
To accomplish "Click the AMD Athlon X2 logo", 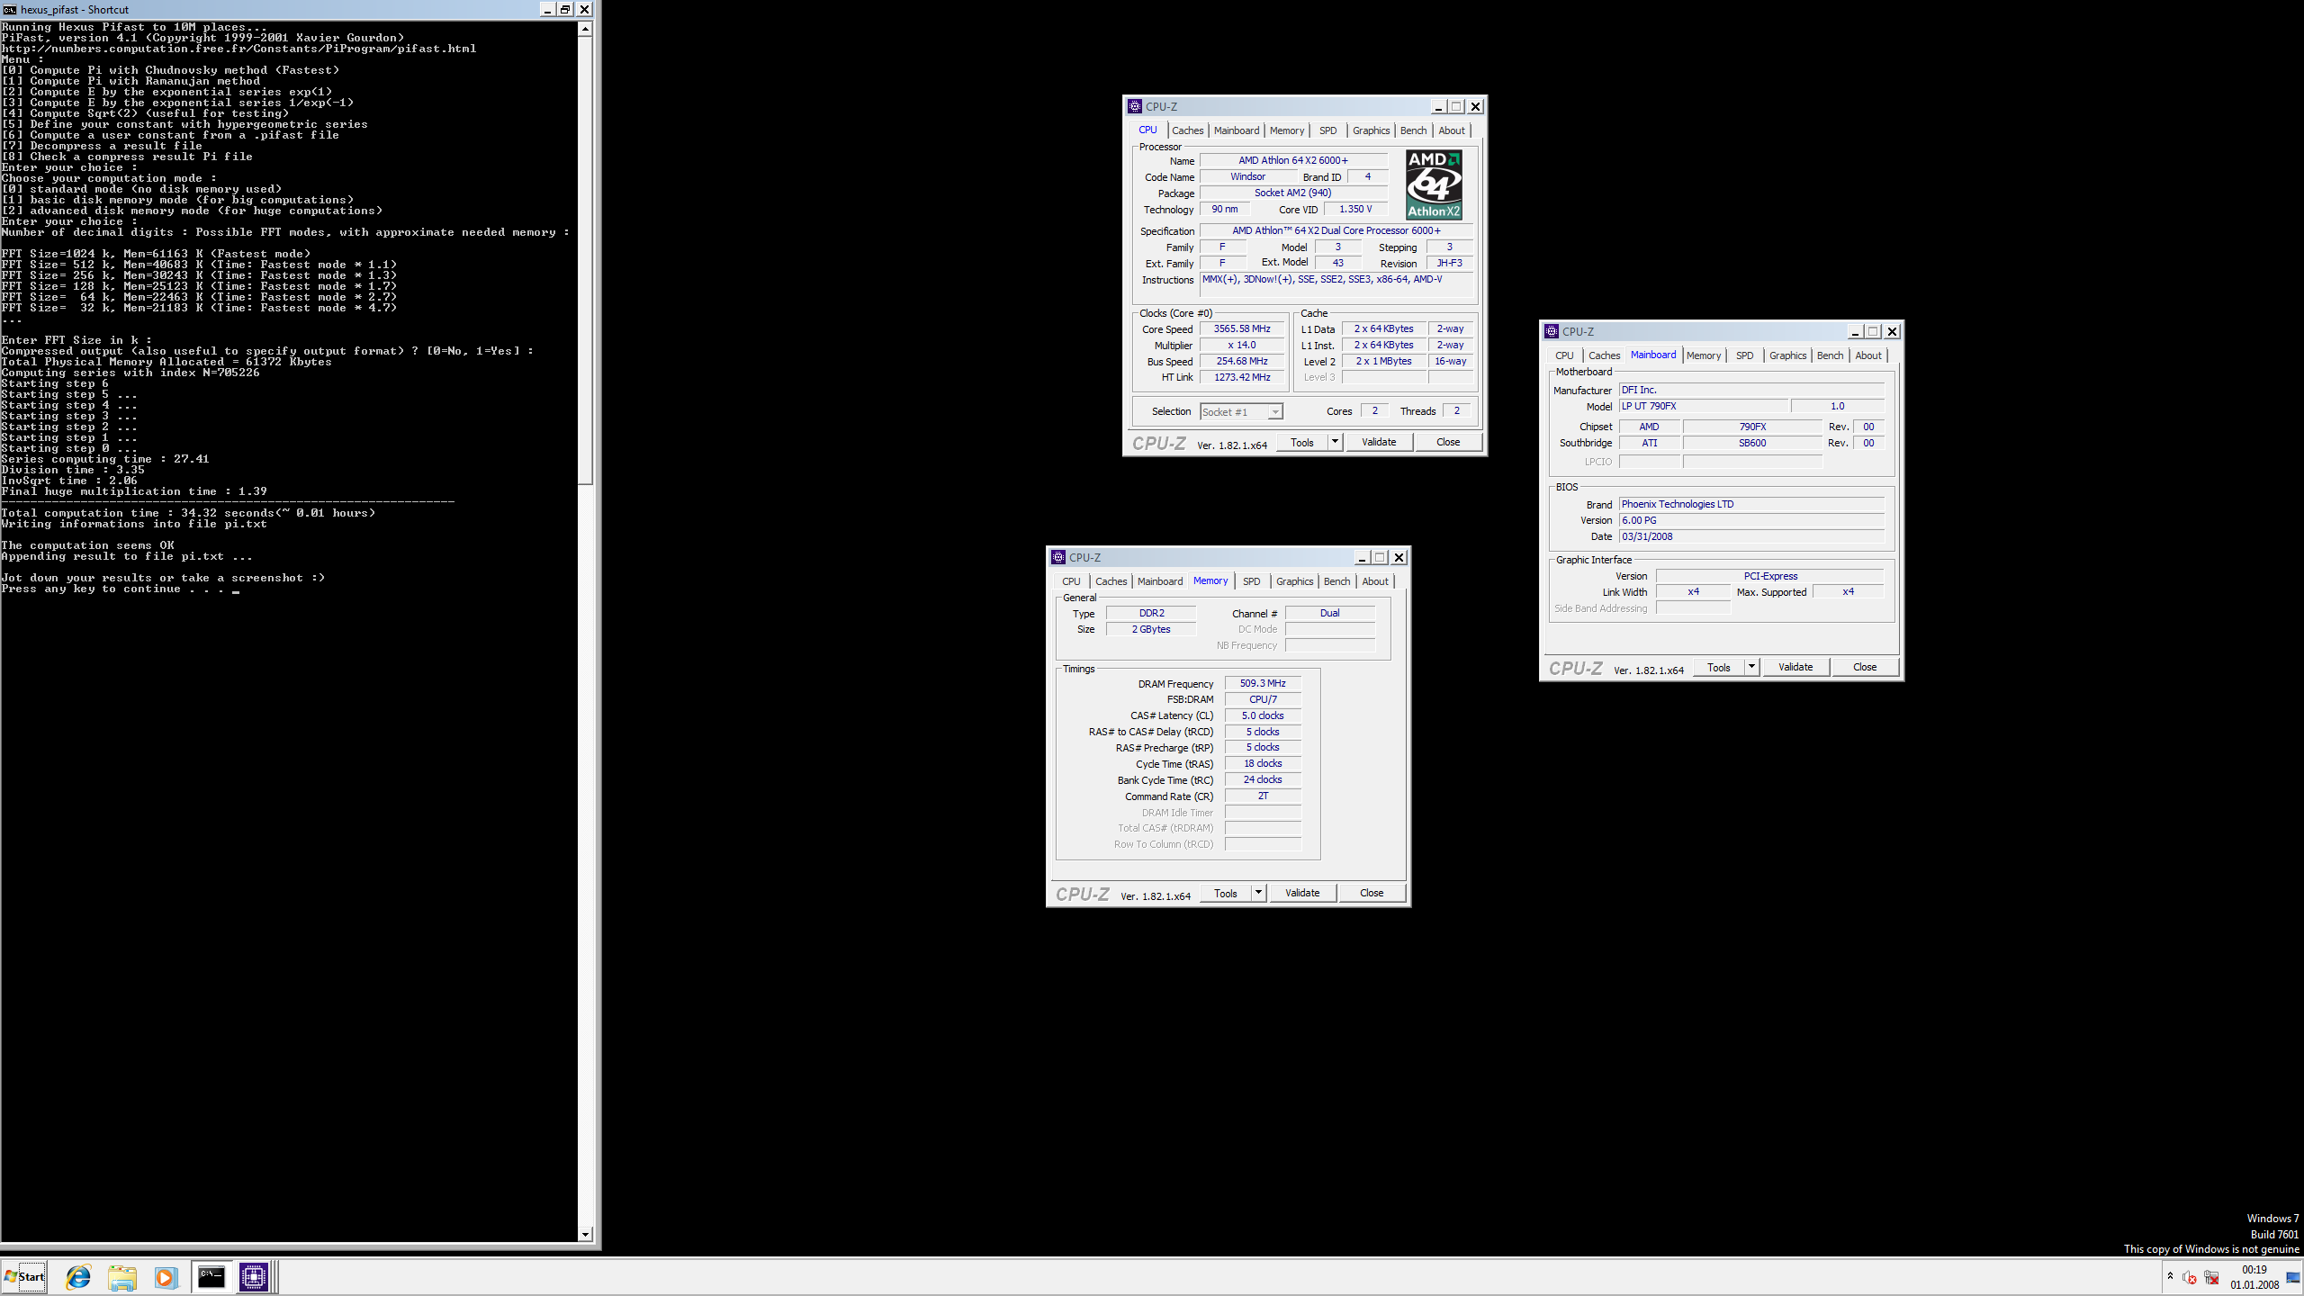I will pos(1434,184).
